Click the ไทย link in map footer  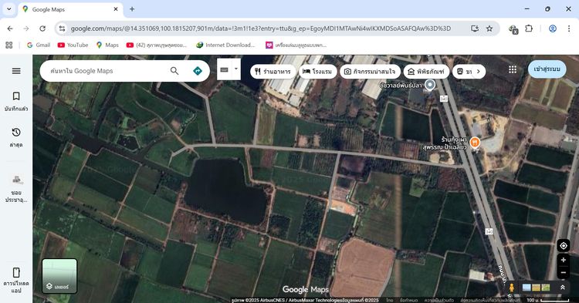[390, 300]
